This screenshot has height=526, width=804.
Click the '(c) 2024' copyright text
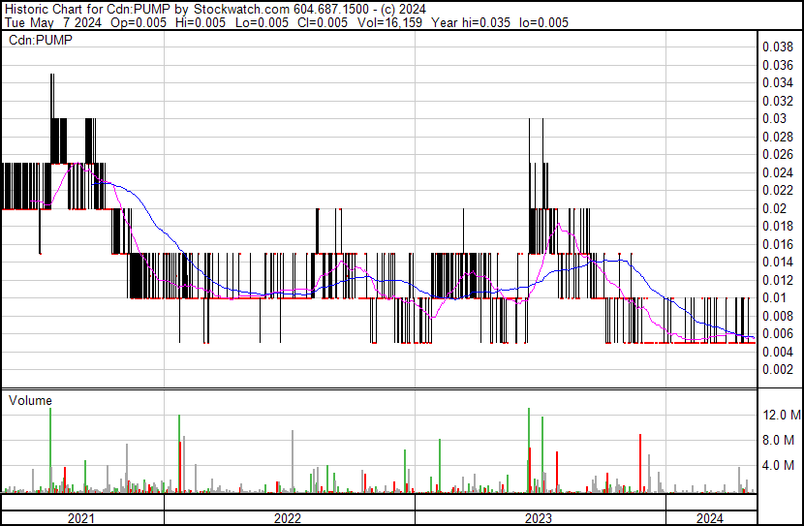point(403,10)
